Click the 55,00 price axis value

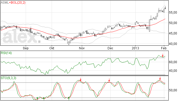pyautogui.click(x=173, y=13)
